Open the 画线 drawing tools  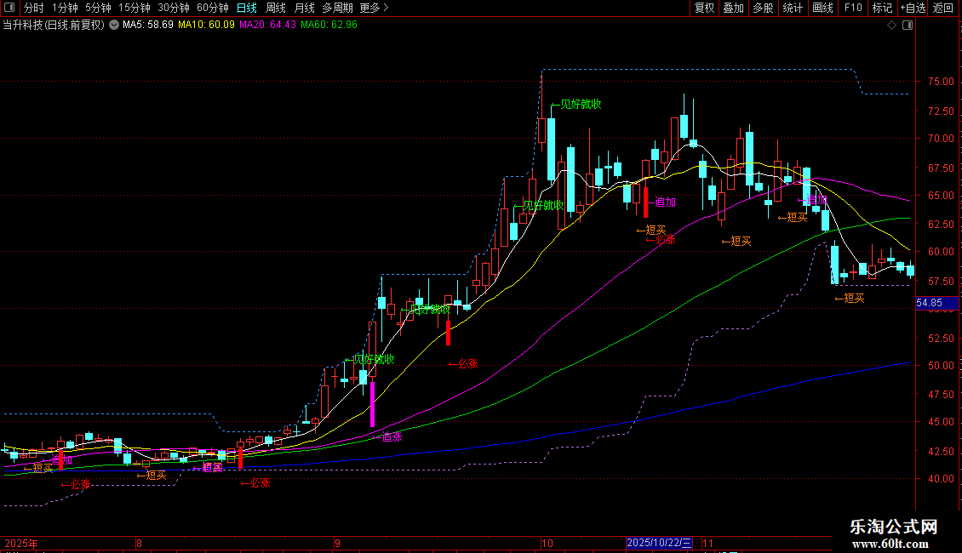(822, 8)
